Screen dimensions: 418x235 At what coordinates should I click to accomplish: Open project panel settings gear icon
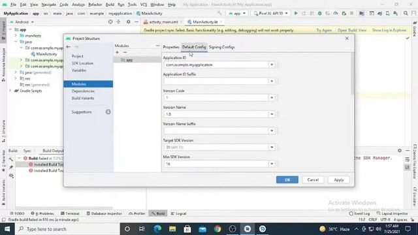click(x=128, y=22)
